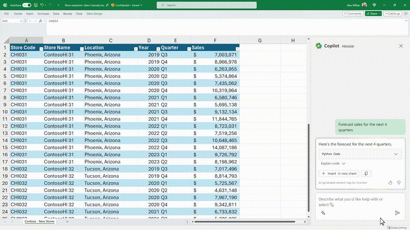The height and width of the screenshot is (230, 410).
Task: Close the Copilot pane
Action: coord(401,46)
